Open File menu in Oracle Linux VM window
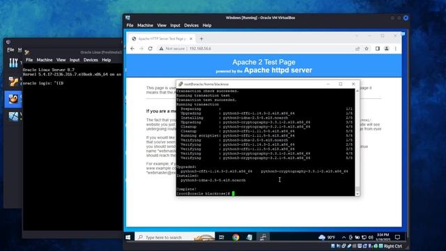446x251 pixels. 29,60
